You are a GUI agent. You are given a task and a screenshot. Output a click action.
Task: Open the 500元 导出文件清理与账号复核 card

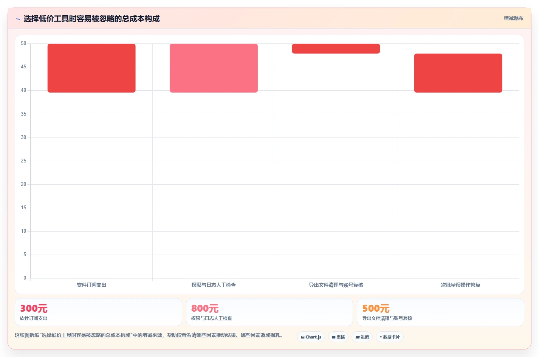pos(440,312)
